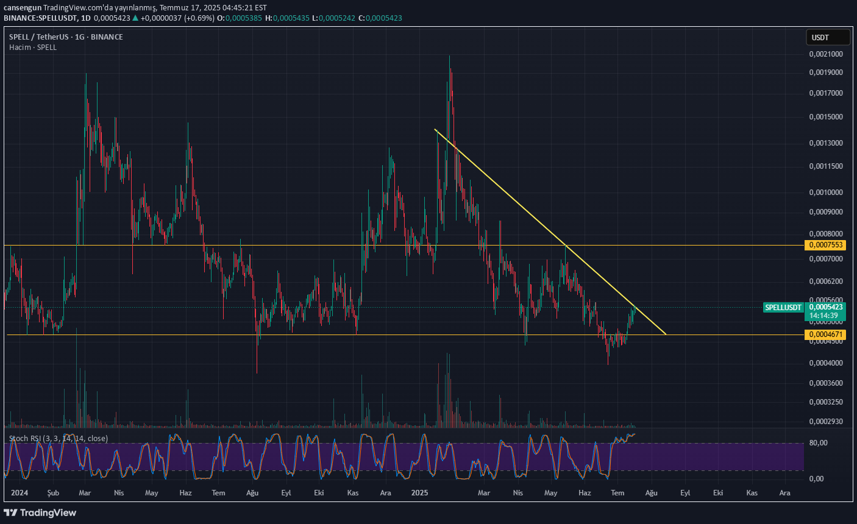Open the USDT currency selector button
This screenshot has height=524, width=857.
click(828, 37)
